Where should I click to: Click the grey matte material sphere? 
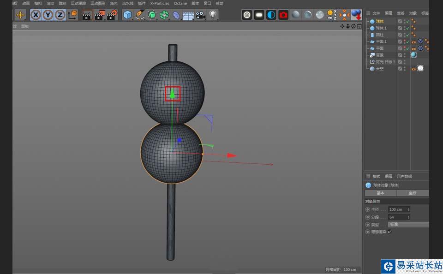[x=295, y=15]
